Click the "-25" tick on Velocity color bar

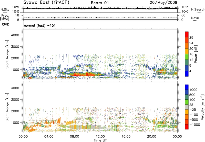click(193, 110)
